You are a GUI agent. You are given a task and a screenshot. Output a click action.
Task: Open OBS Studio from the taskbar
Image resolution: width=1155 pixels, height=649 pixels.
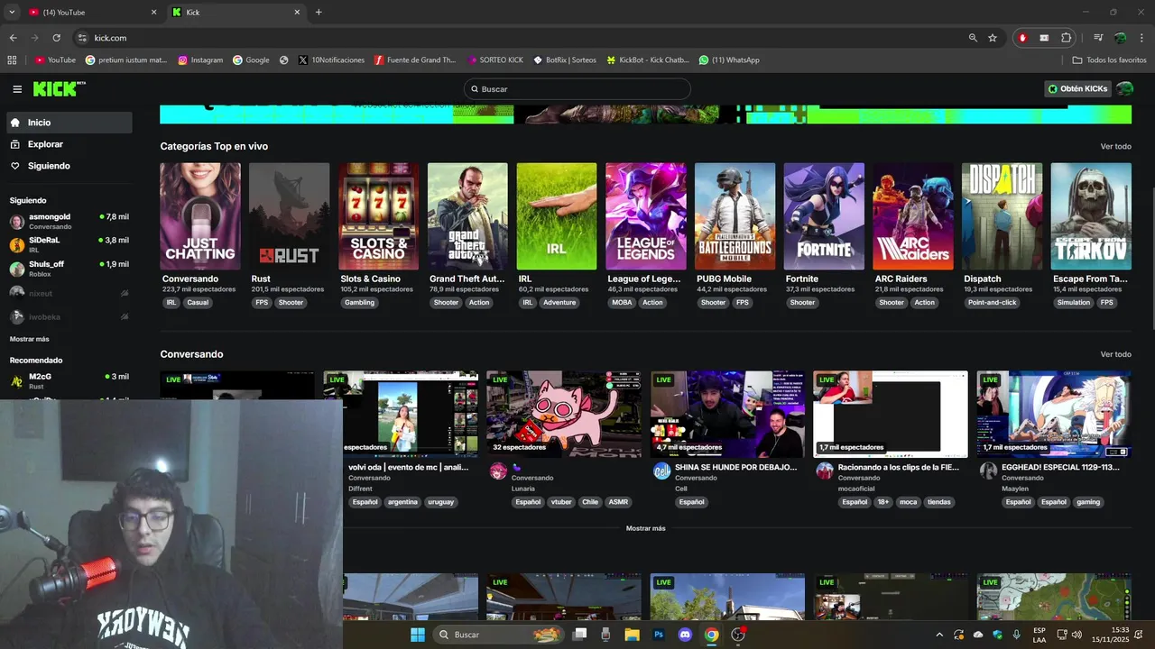(738, 635)
